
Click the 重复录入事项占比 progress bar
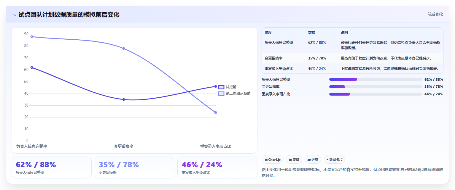(x=376, y=94)
